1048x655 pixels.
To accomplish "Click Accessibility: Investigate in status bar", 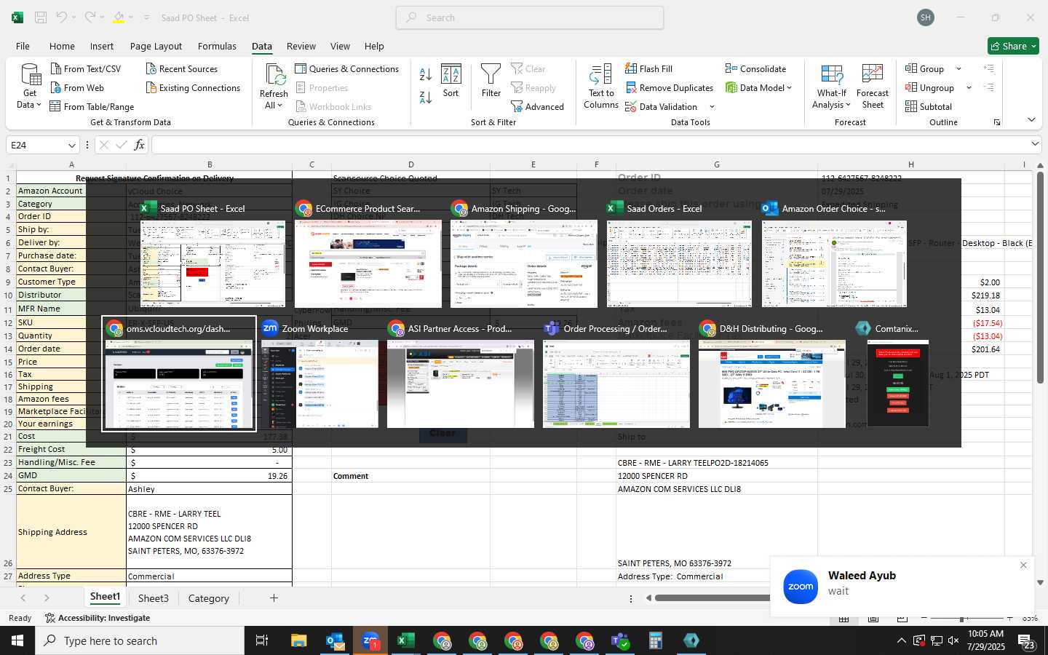I will pyautogui.click(x=98, y=618).
